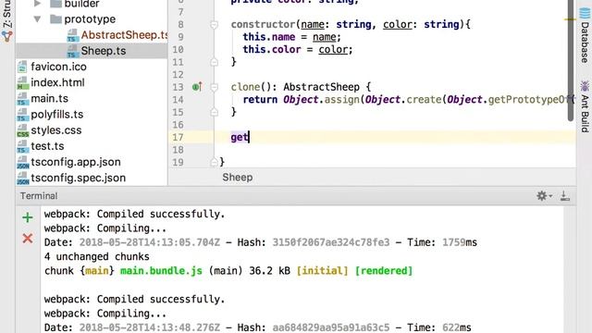Image resolution: width=592 pixels, height=333 pixels.
Task: Click the tsconfig.app.json JSON file icon
Action: 22,162
